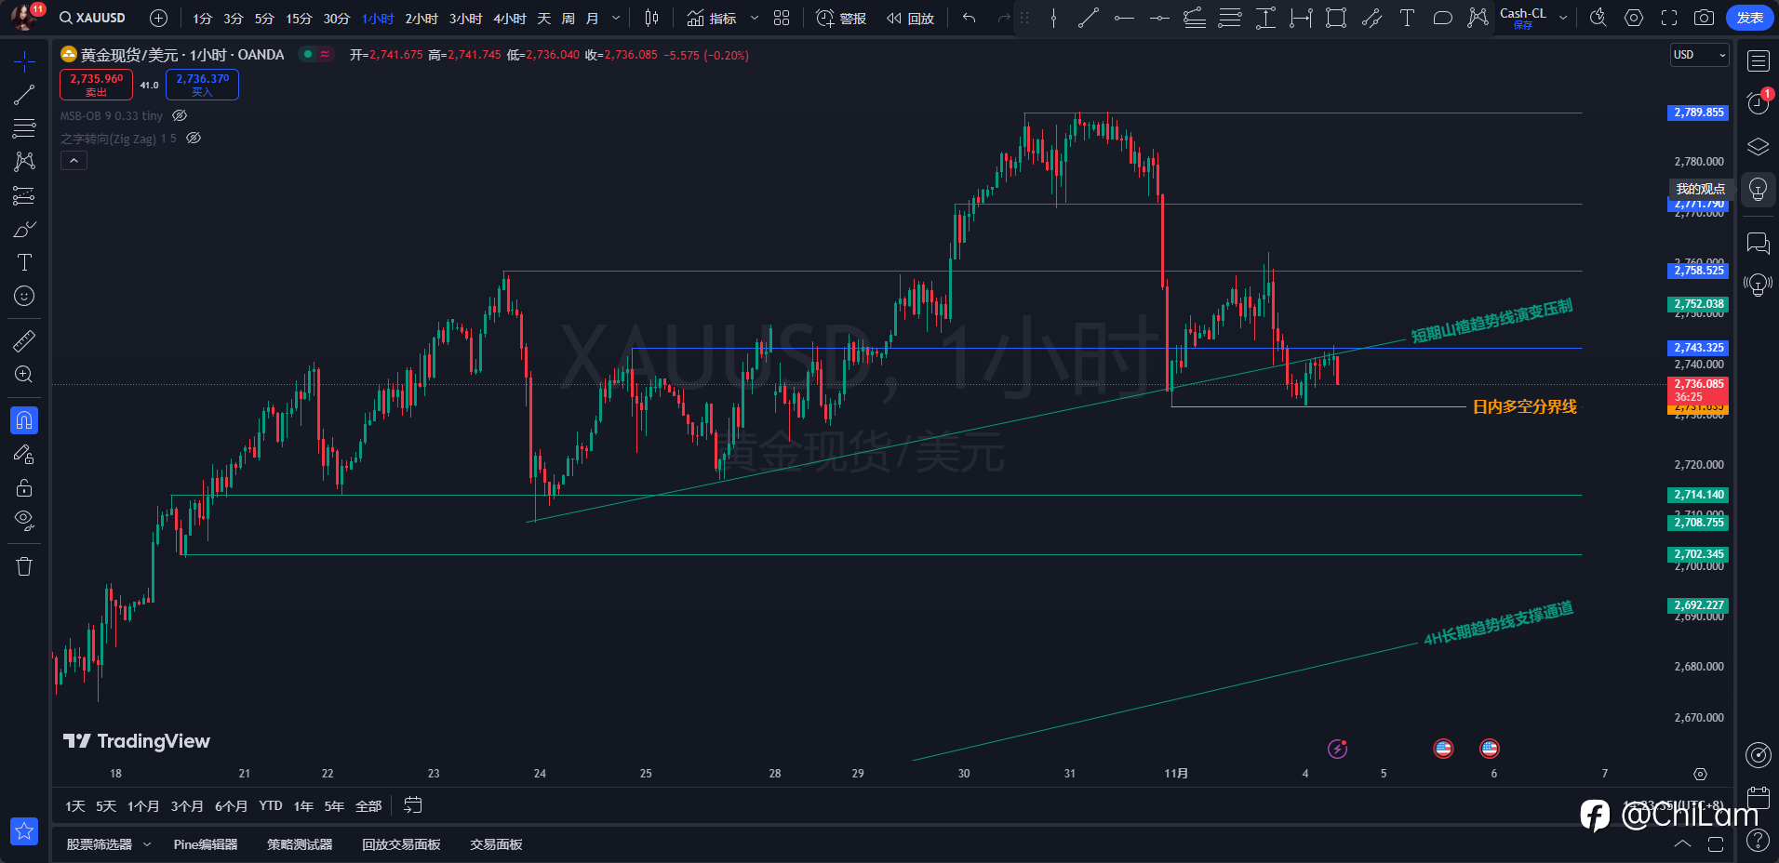Image resolution: width=1779 pixels, height=863 pixels.
Task: Expand the time interval dropdown arrow
Action: [615, 18]
